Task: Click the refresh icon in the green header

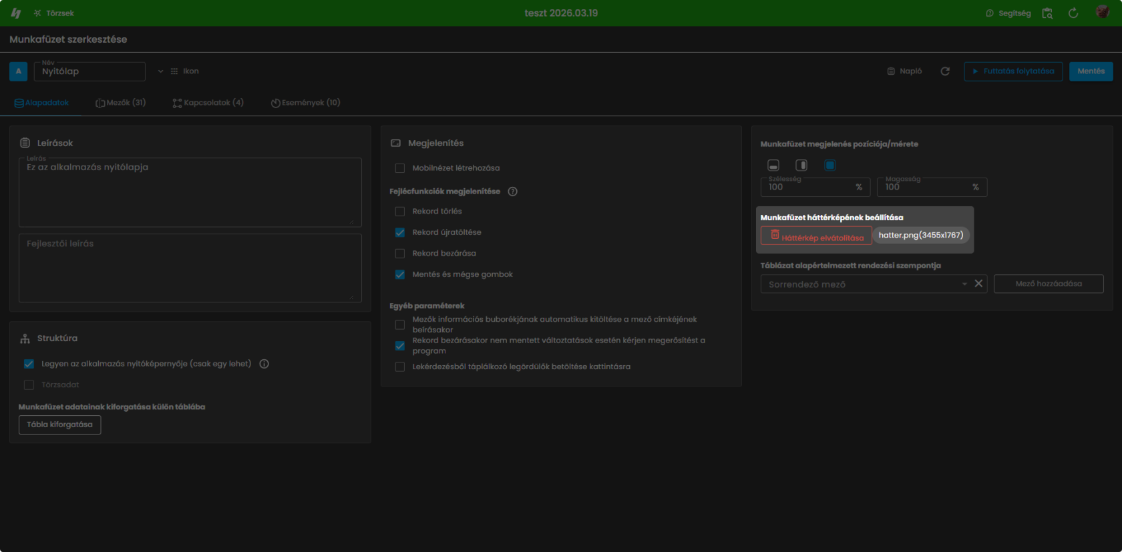Action: [x=1073, y=13]
